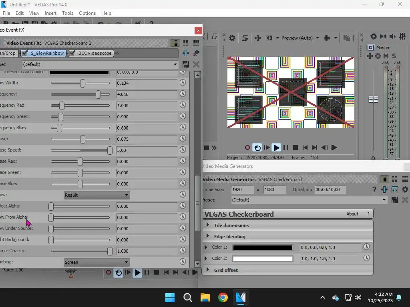Open the Project Video Properties gear icon in the preview

click(x=232, y=38)
